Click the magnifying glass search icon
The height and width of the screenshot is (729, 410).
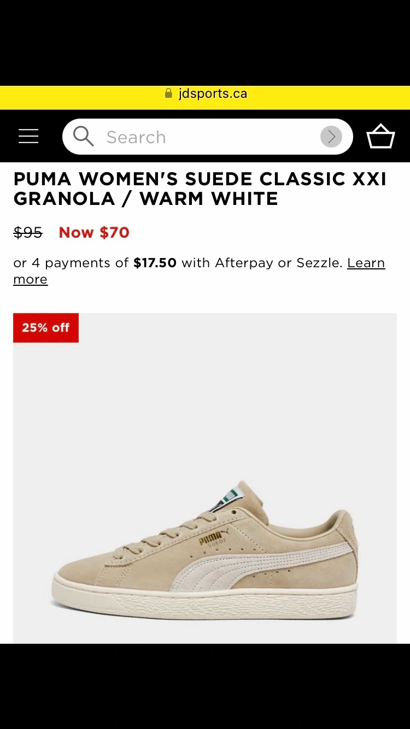83,137
